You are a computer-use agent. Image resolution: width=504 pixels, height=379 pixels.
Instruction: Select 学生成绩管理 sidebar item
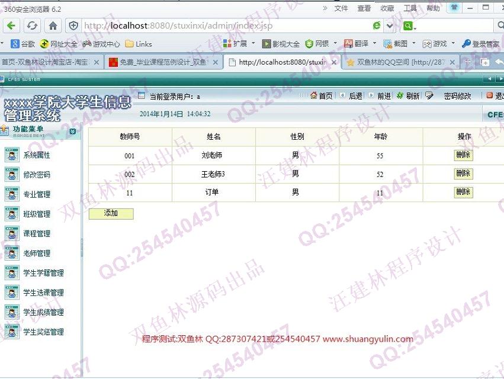[43, 313]
